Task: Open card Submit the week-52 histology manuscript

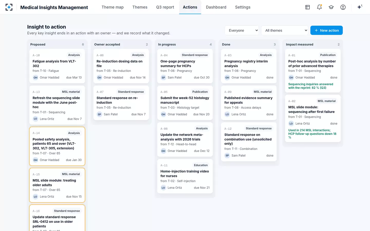Action: [185, 103]
